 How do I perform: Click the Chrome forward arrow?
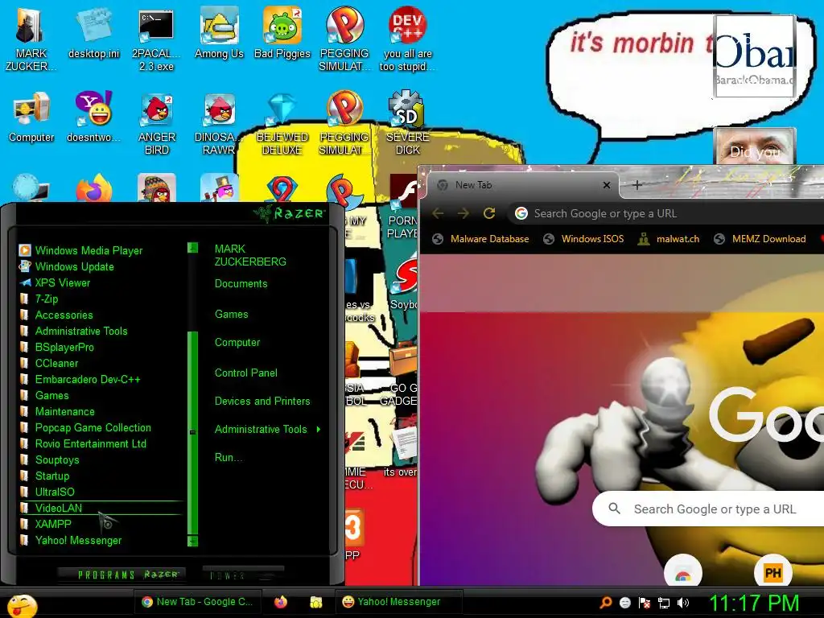(x=463, y=213)
